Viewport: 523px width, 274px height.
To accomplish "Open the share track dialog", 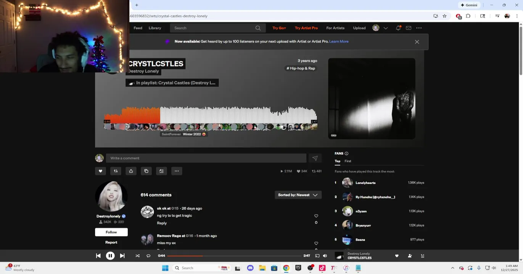I will pyautogui.click(x=131, y=171).
